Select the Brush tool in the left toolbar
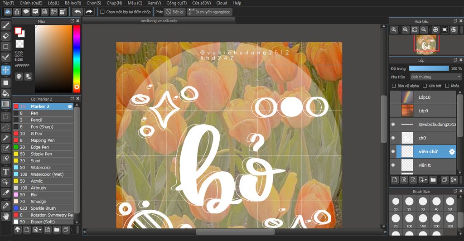The image size is (464, 241). [x=5, y=25]
